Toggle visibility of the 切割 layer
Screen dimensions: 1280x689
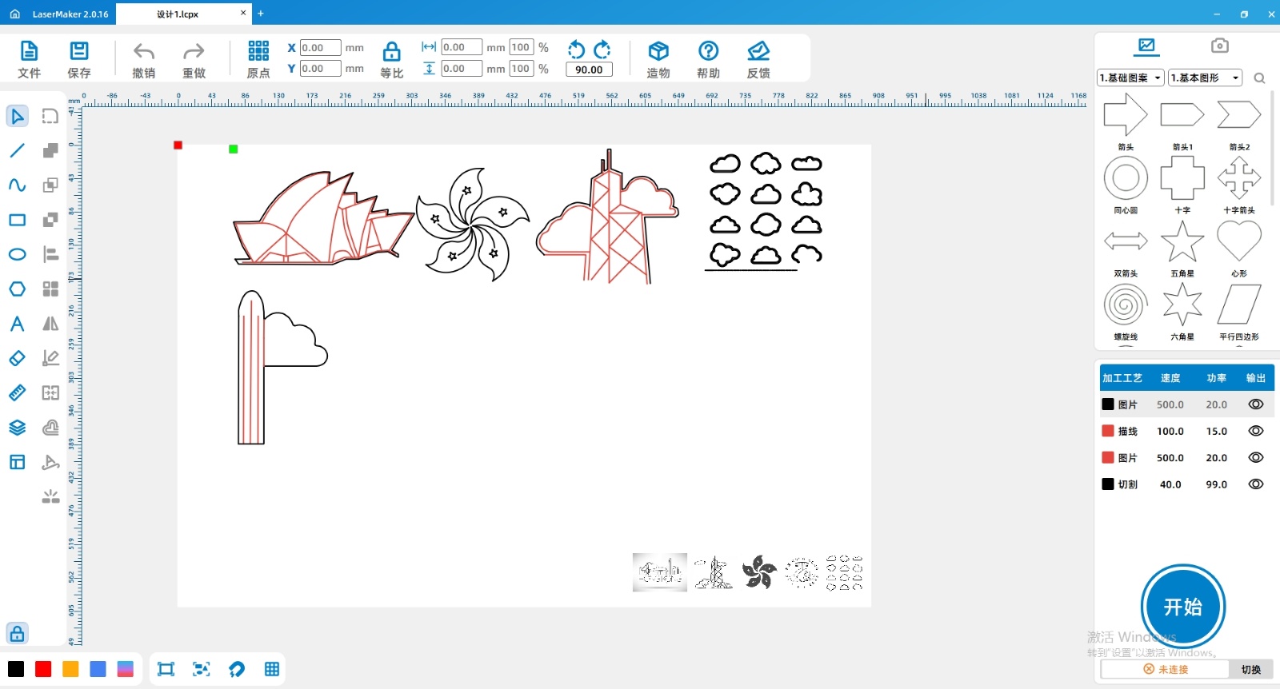(x=1255, y=484)
